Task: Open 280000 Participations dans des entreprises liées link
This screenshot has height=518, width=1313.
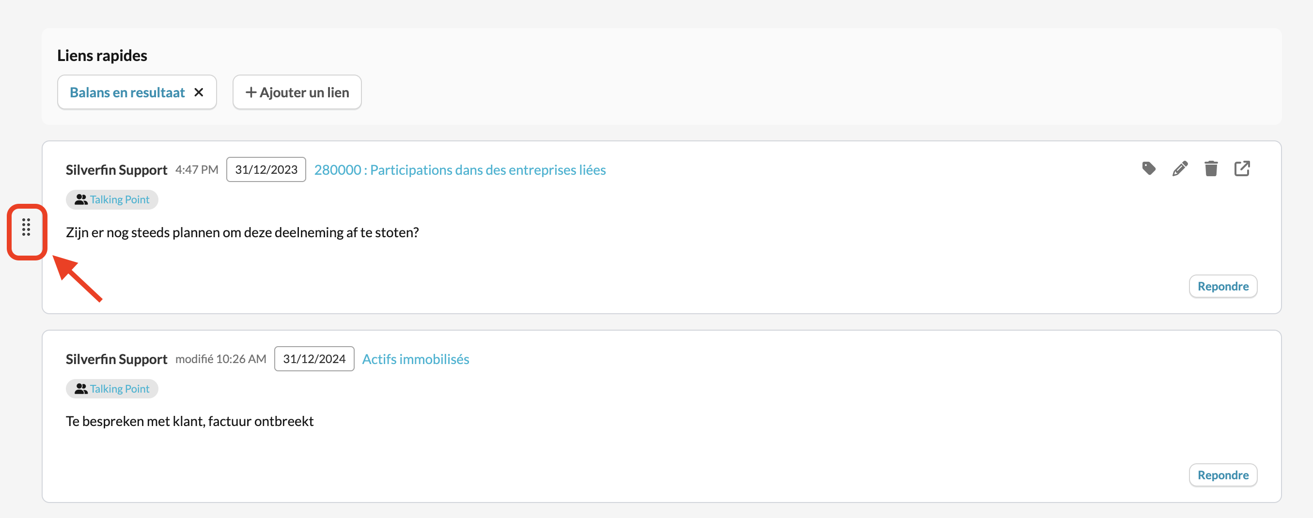Action: [460, 169]
